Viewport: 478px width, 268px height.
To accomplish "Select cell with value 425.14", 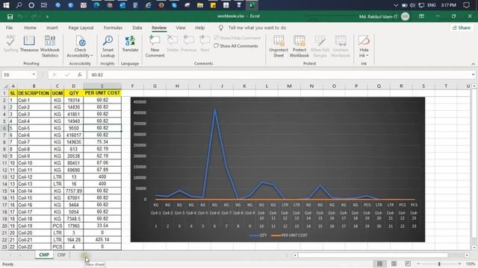I will point(102,240).
